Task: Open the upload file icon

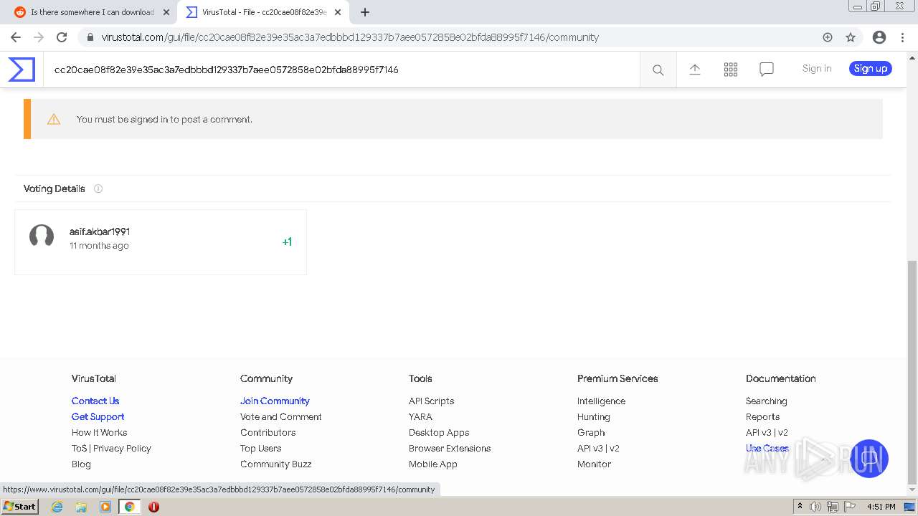Action: point(695,69)
